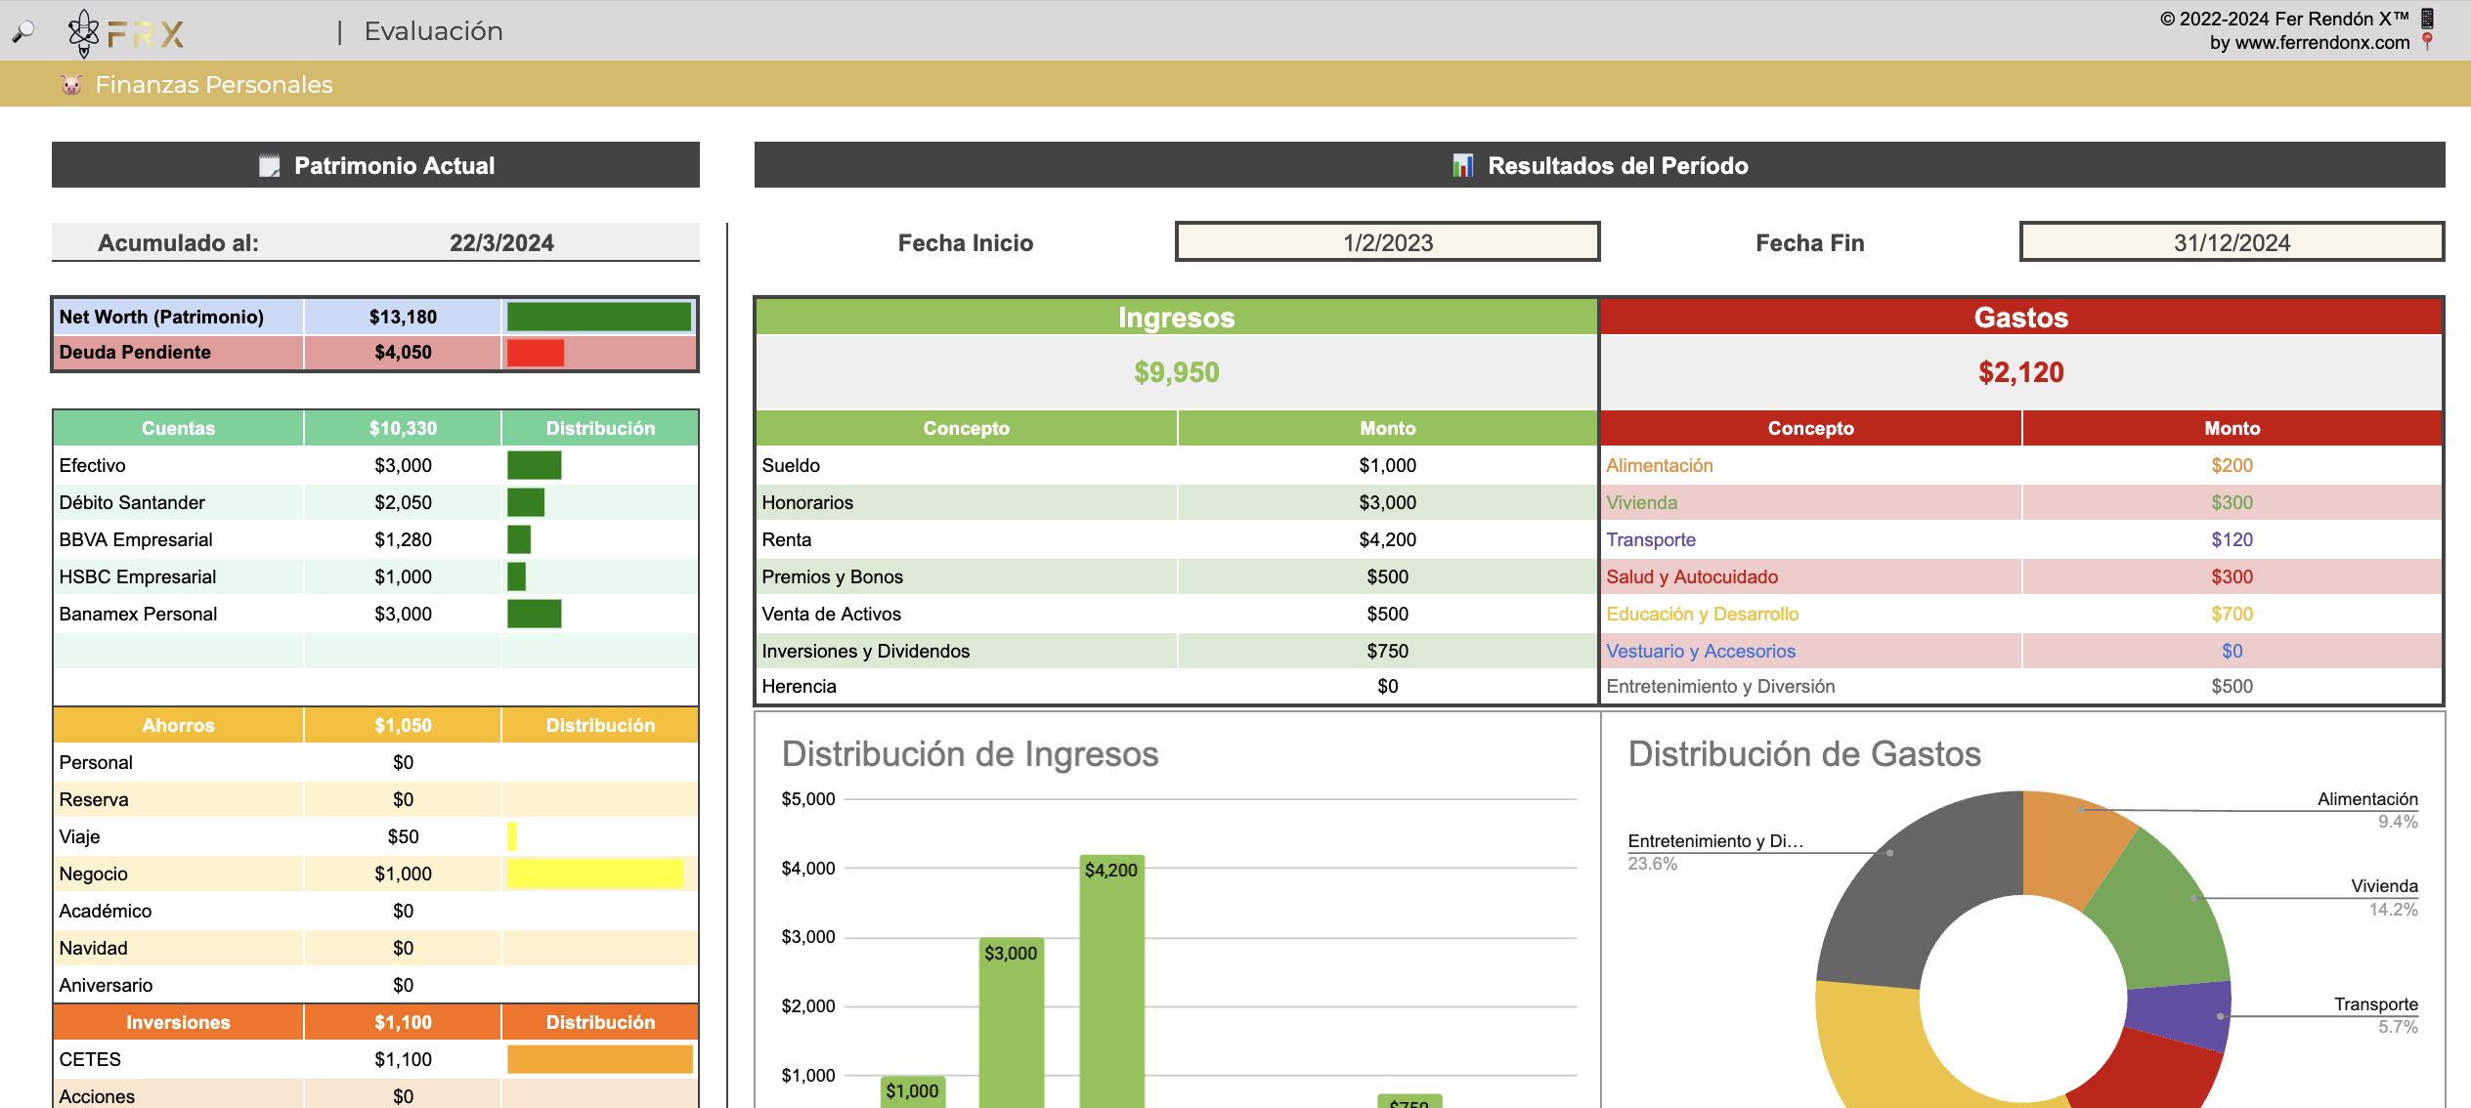Click the $3,000 bar in income chart
The height and width of the screenshot is (1108, 2471).
[x=1011, y=1023]
